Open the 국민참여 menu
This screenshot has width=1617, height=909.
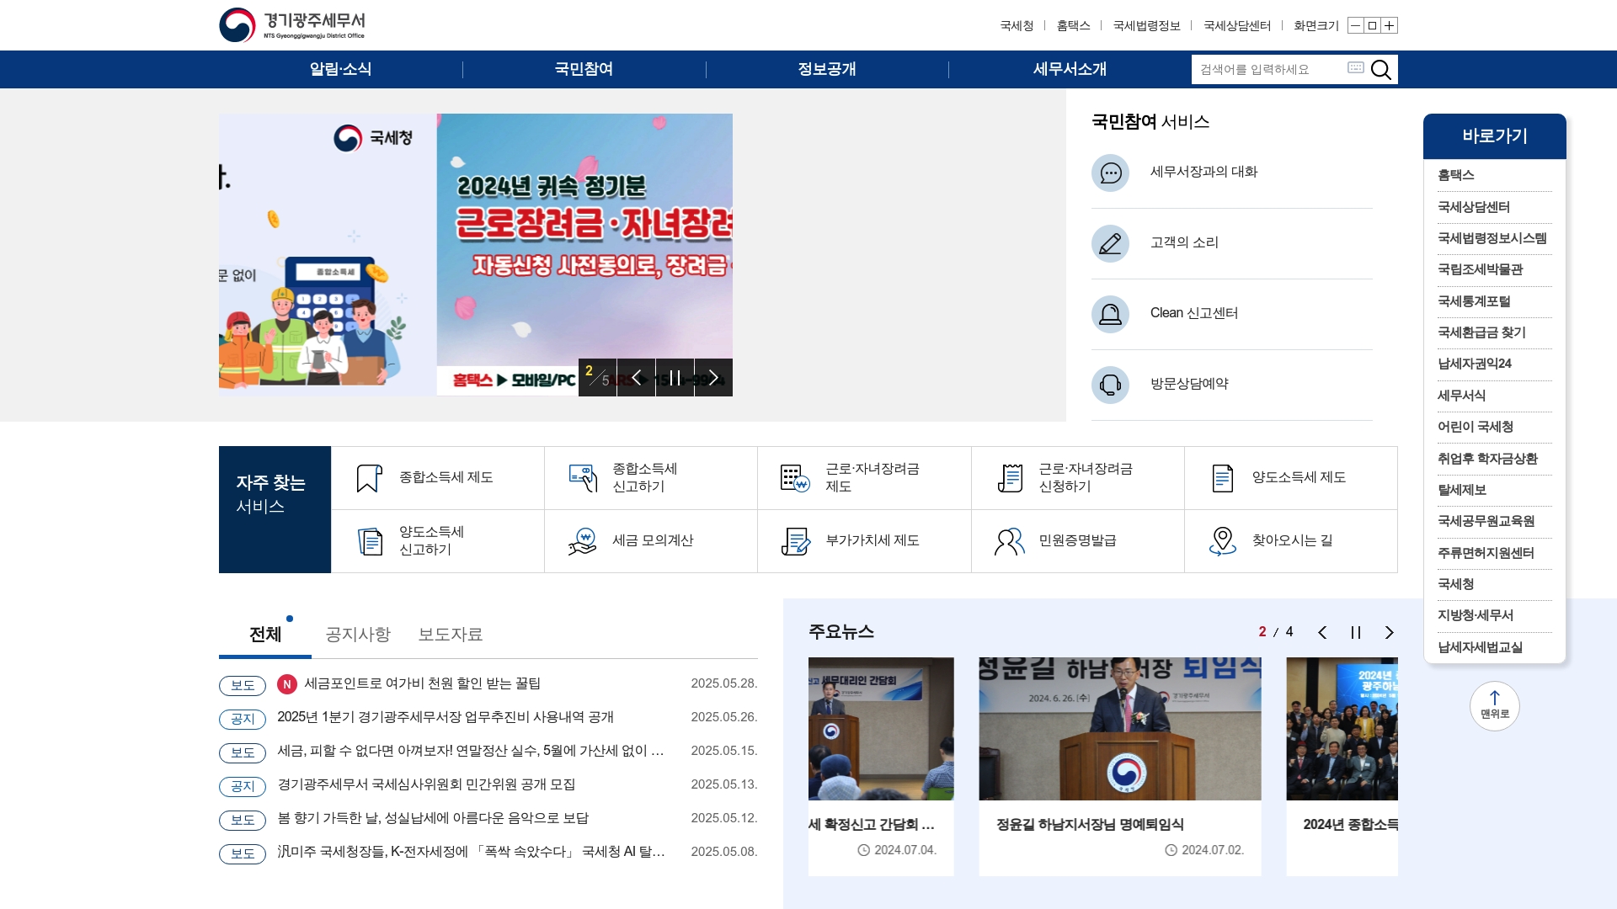coord(584,70)
